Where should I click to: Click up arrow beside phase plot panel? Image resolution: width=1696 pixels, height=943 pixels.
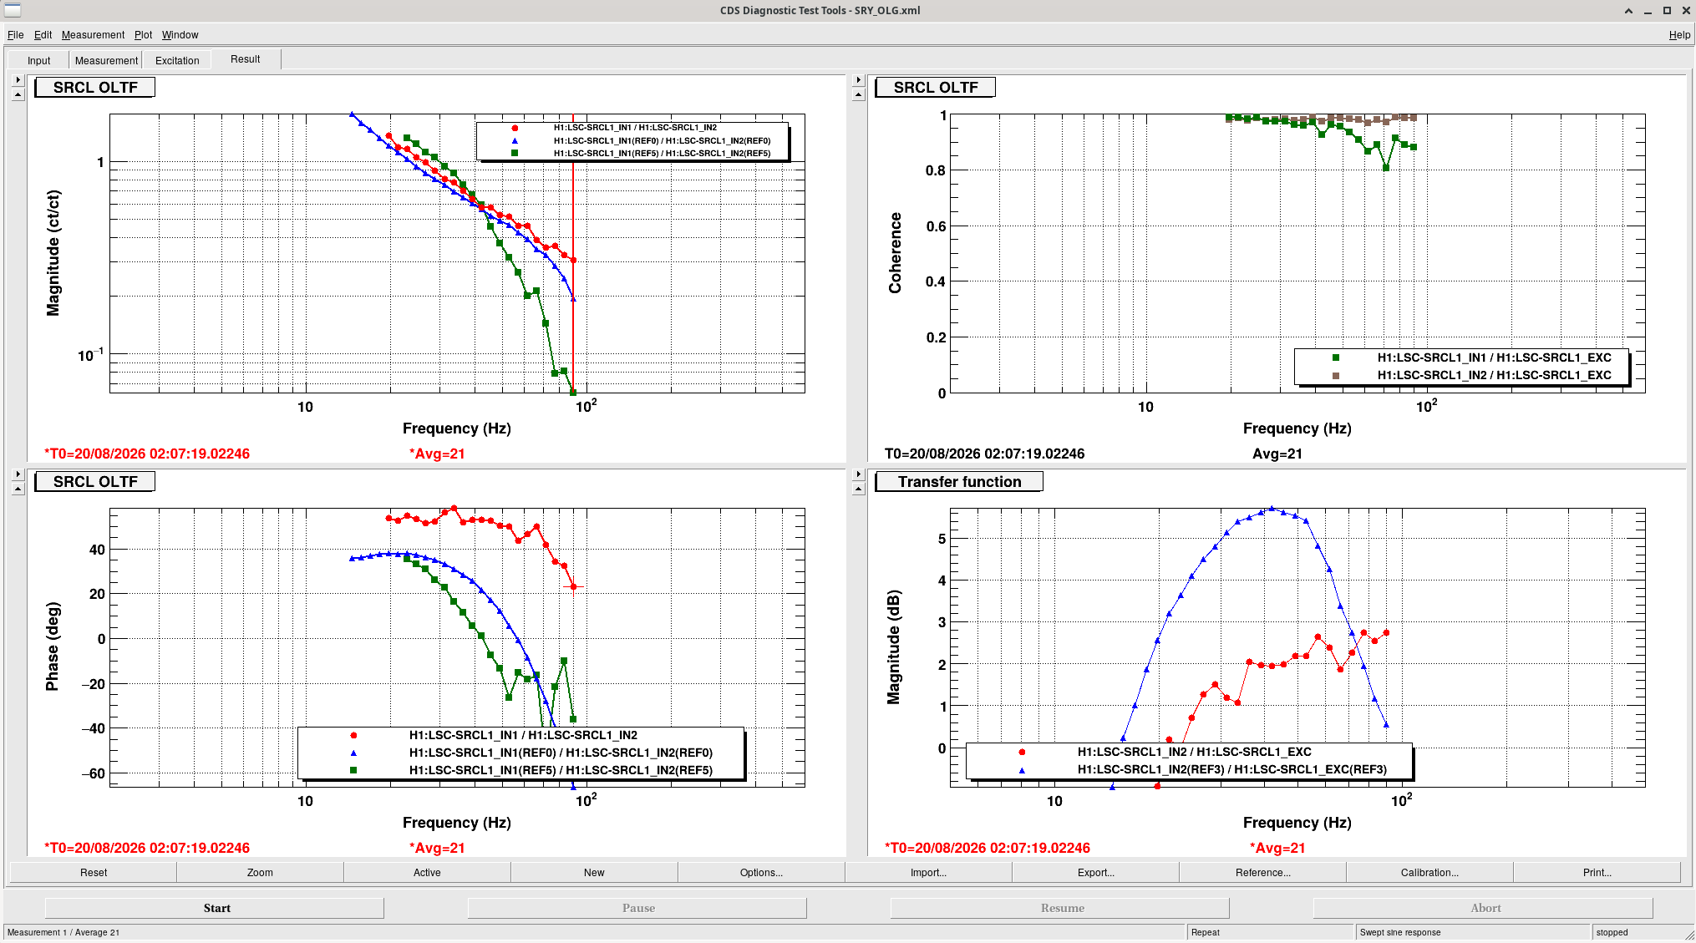18,489
